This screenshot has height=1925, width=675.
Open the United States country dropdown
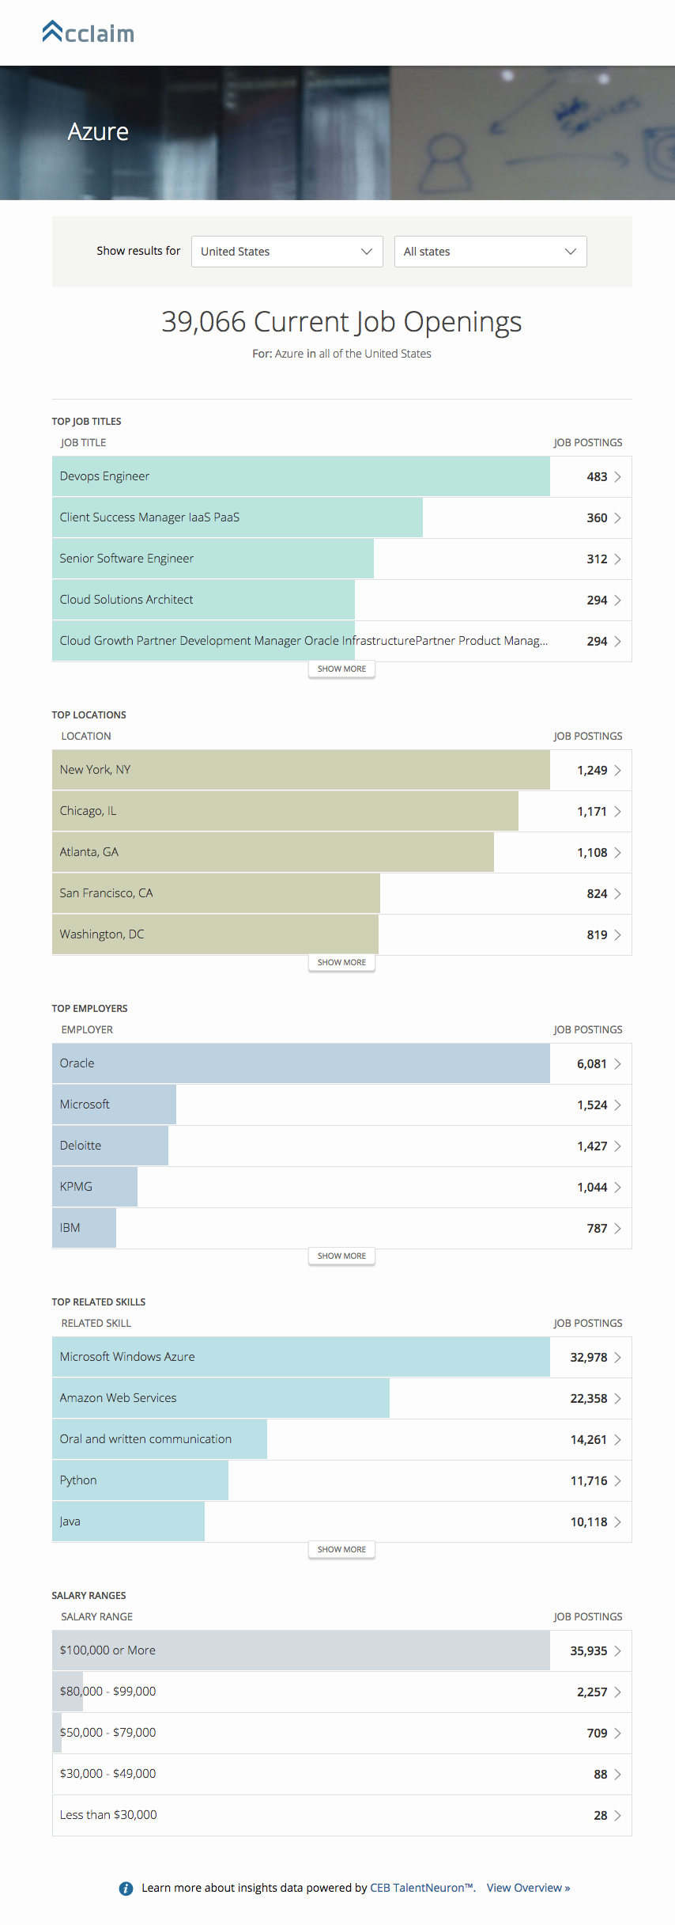(x=287, y=252)
